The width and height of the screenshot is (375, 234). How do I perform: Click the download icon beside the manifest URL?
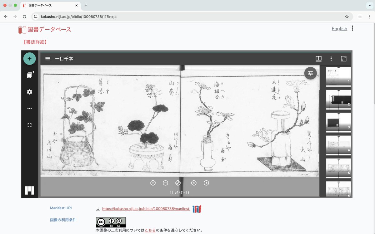98,209
